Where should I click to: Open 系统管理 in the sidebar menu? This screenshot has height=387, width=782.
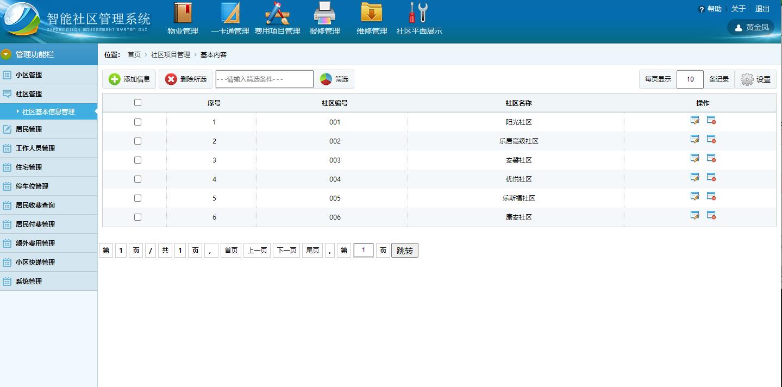pos(29,282)
